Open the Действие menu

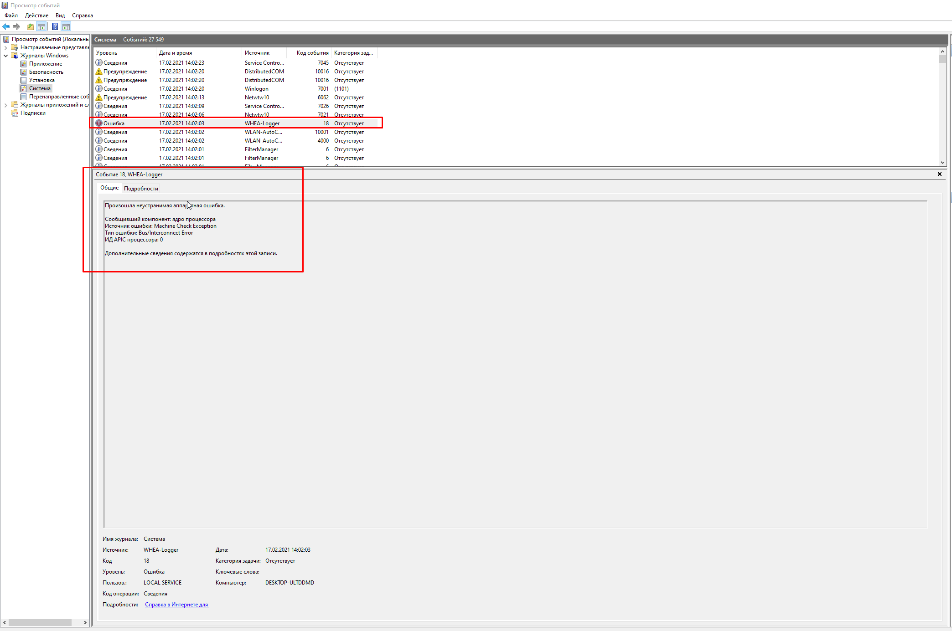pyautogui.click(x=36, y=15)
